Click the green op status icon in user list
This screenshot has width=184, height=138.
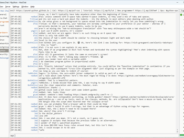182,14
